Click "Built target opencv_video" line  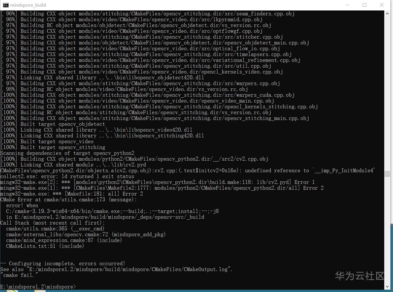click(47, 141)
